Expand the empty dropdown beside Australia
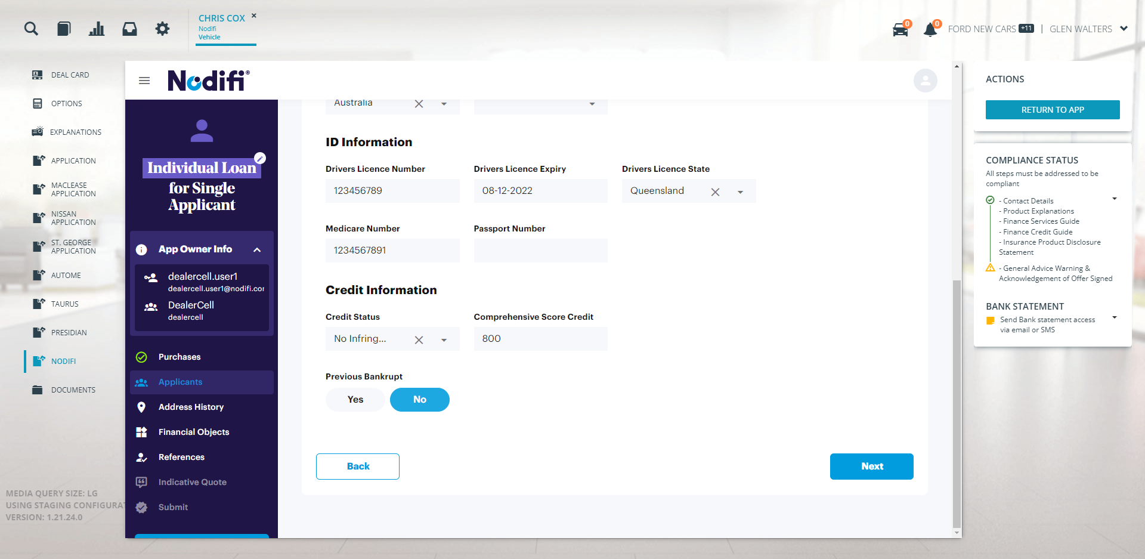 pos(592,104)
